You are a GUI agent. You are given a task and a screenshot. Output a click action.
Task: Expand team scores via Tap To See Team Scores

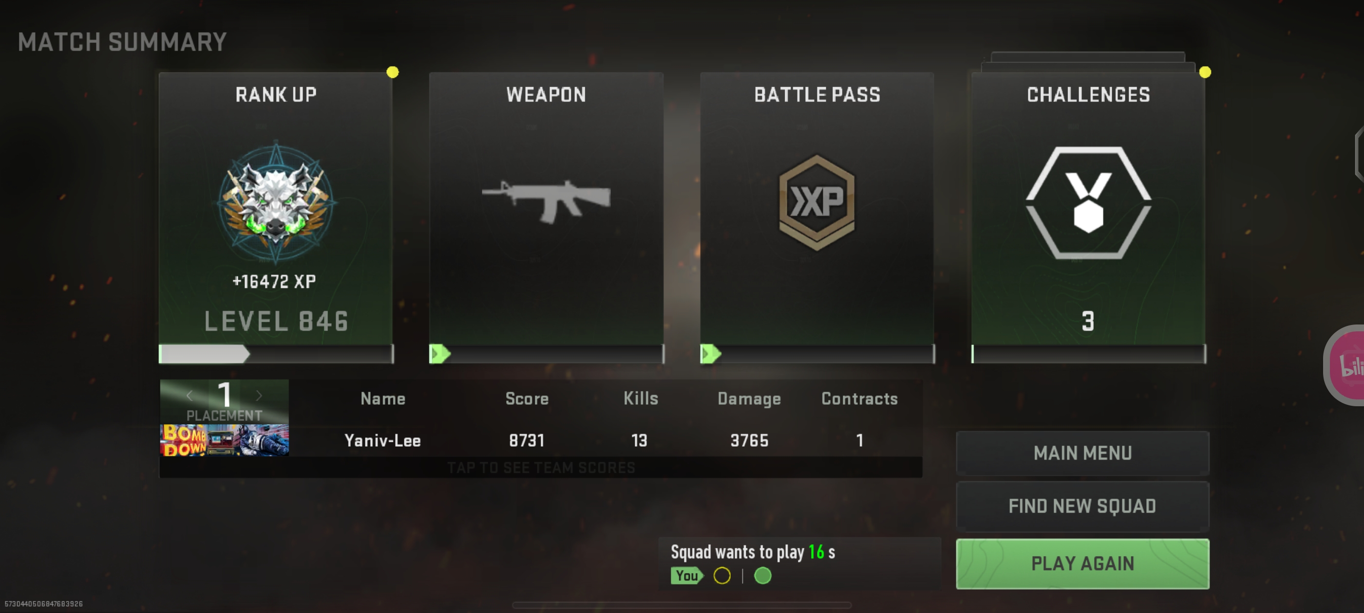541,468
